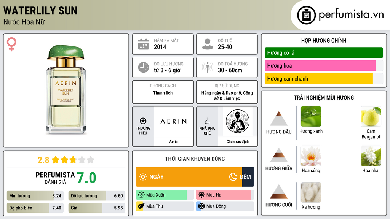Screen dimensions: 390x219
Task: Click the clock icon beside Độ lưu hương
Action: point(144,67)
